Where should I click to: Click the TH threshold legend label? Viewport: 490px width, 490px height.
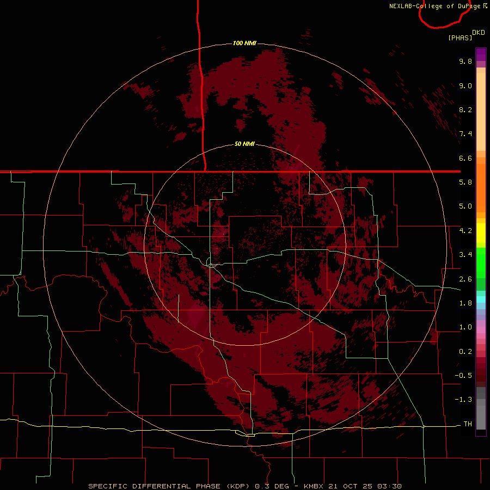coord(468,424)
